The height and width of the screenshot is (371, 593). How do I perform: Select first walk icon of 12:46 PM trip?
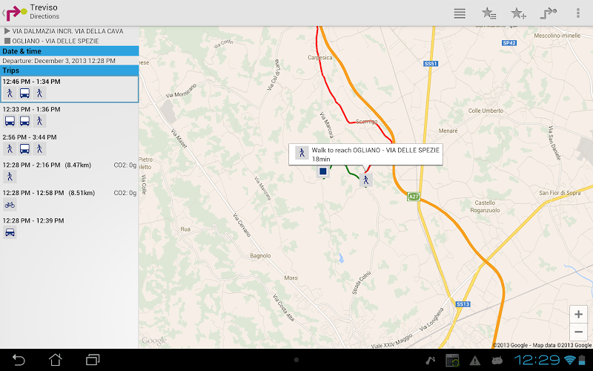(10, 93)
